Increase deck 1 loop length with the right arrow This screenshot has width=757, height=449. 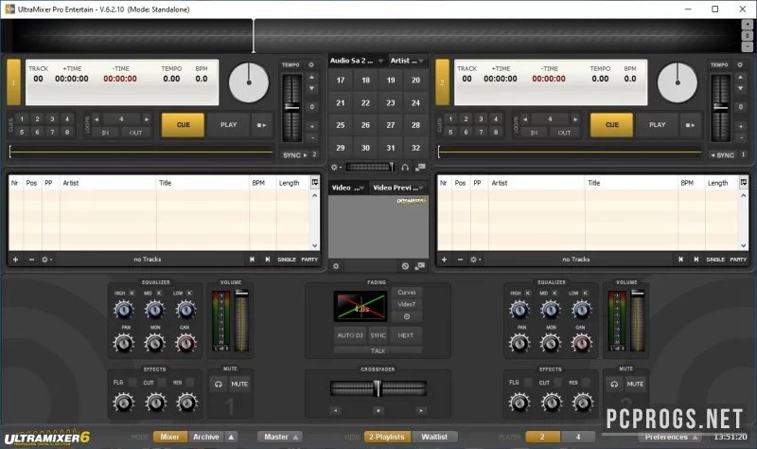(x=147, y=119)
